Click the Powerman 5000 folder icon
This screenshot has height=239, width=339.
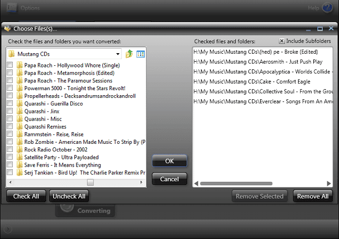19,88
